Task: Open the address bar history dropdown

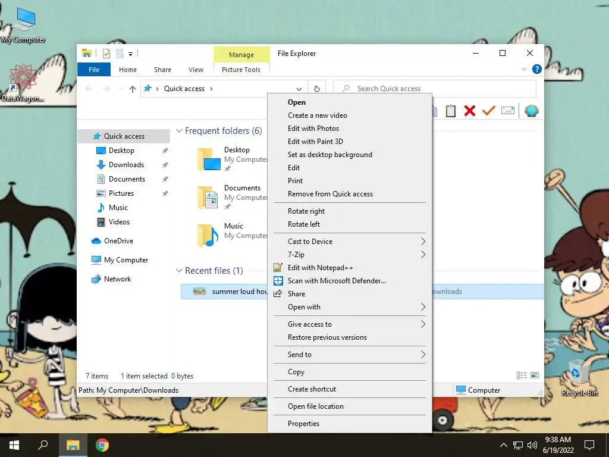Action: tap(299, 89)
